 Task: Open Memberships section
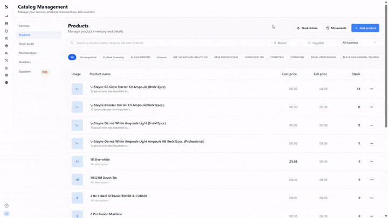27,53
